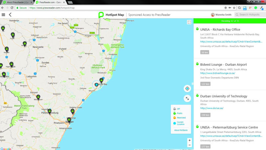The height and width of the screenshot is (150, 266).
Task: Click the expand arrows map button
Action: pos(187,98)
